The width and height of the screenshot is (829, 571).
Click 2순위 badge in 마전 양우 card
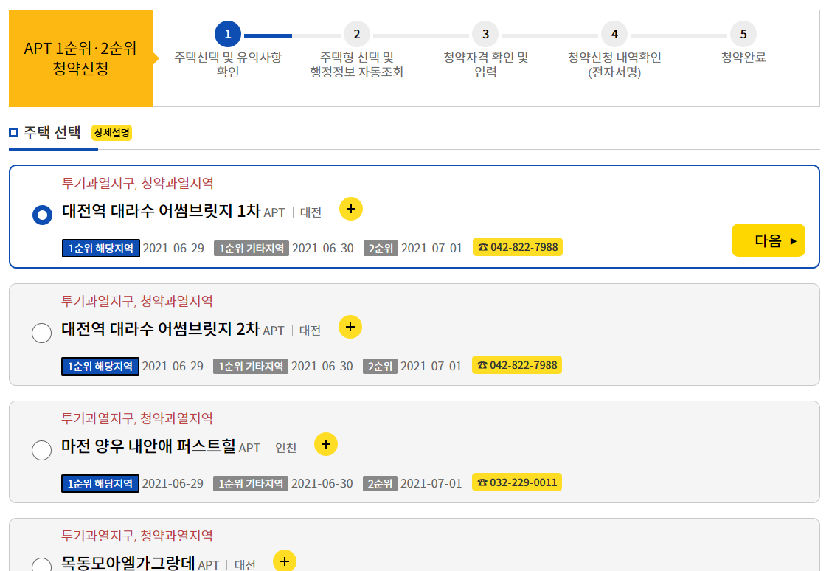380,483
